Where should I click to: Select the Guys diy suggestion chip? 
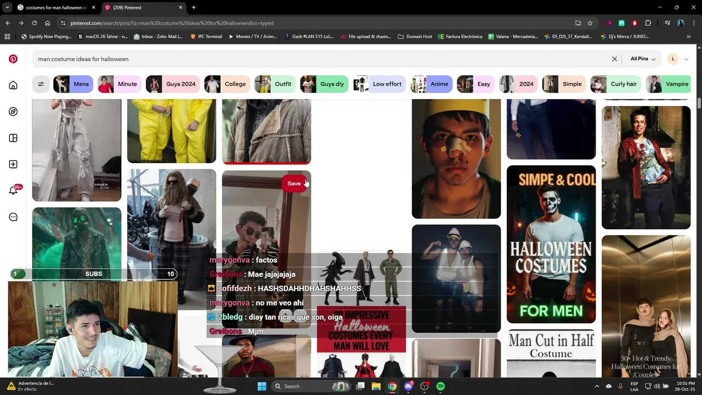point(324,84)
